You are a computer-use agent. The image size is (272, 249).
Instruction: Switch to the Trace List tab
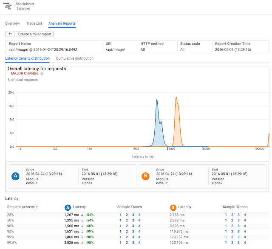(x=34, y=23)
